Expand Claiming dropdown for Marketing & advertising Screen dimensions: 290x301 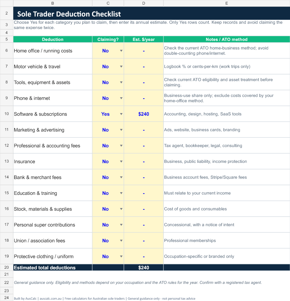pos(121,130)
